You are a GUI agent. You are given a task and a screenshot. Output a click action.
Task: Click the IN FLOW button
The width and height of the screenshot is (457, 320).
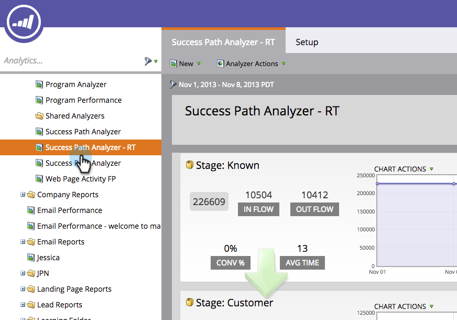point(258,209)
